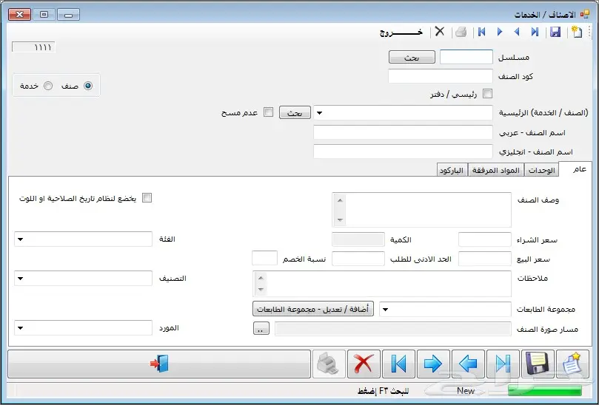Maximize the الاصناف / الخدمات window

coord(44,15)
